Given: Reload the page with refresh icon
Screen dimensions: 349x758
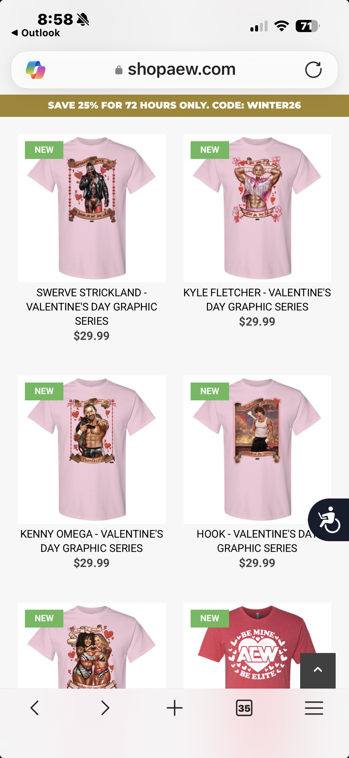Looking at the screenshot, I should [x=313, y=70].
